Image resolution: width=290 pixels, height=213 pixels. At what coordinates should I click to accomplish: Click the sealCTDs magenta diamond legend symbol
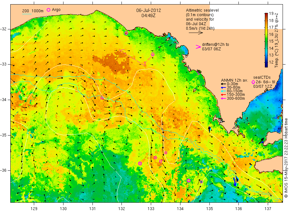253,82
